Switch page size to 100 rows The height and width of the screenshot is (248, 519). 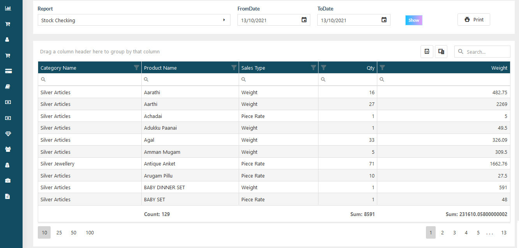90,232
